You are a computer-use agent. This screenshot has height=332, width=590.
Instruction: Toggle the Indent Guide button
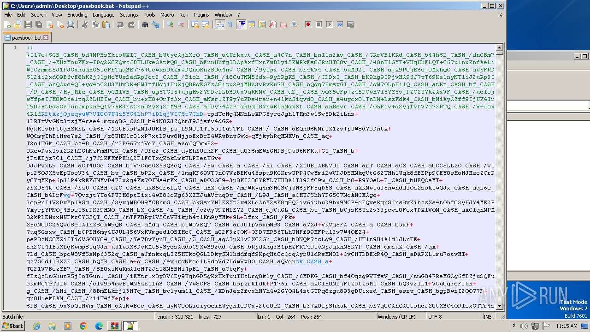tap(242, 24)
